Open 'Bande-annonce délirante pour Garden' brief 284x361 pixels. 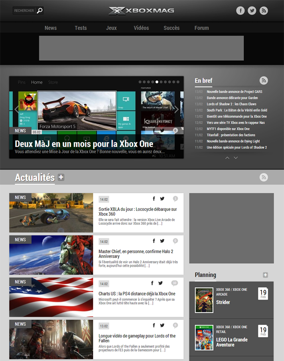pyautogui.click(x=232, y=98)
